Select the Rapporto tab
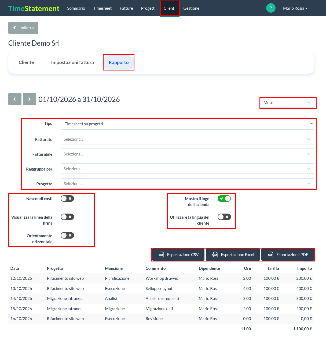This screenshot has width=326, height=340. pos(119,62)
